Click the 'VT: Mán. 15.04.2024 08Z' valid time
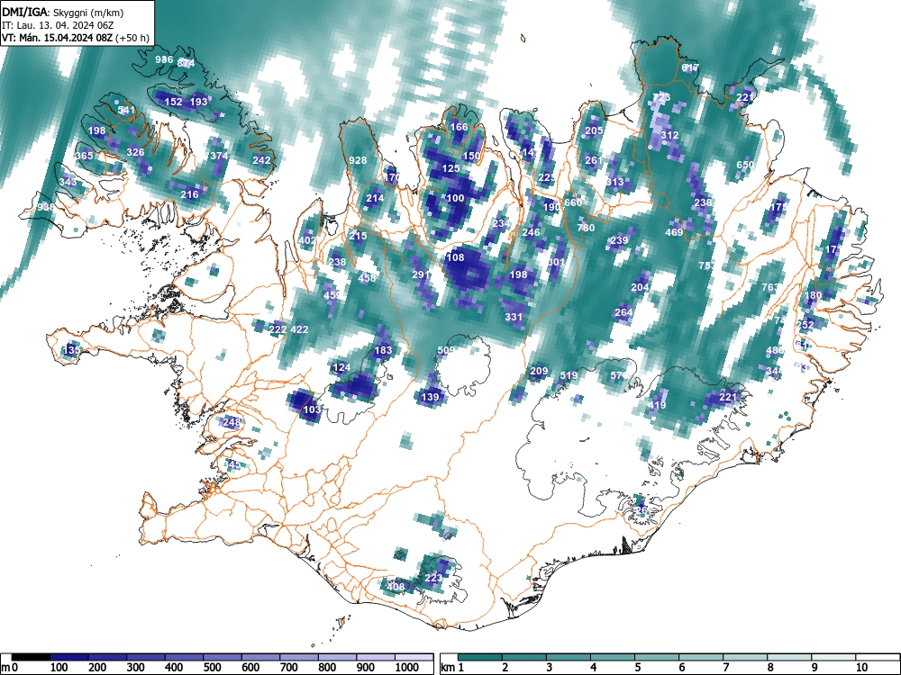 pyautogui.click(x=58, y=39)
